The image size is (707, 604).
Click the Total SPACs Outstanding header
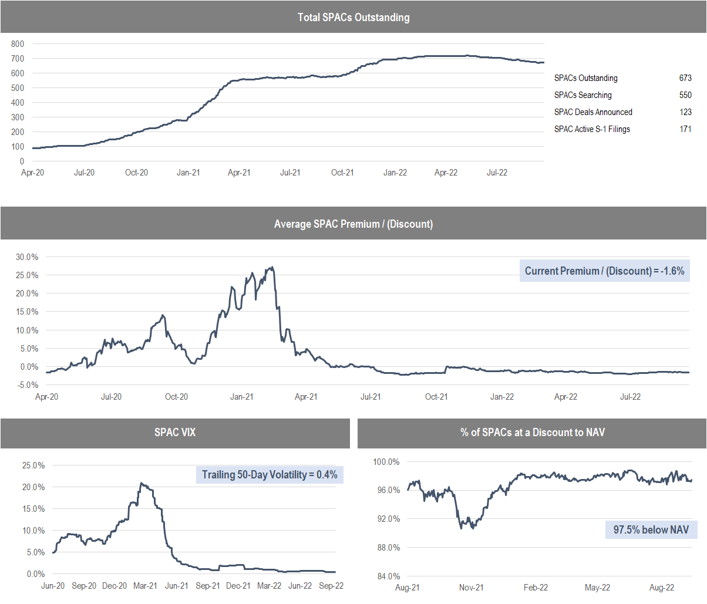[x=353, y=17]
